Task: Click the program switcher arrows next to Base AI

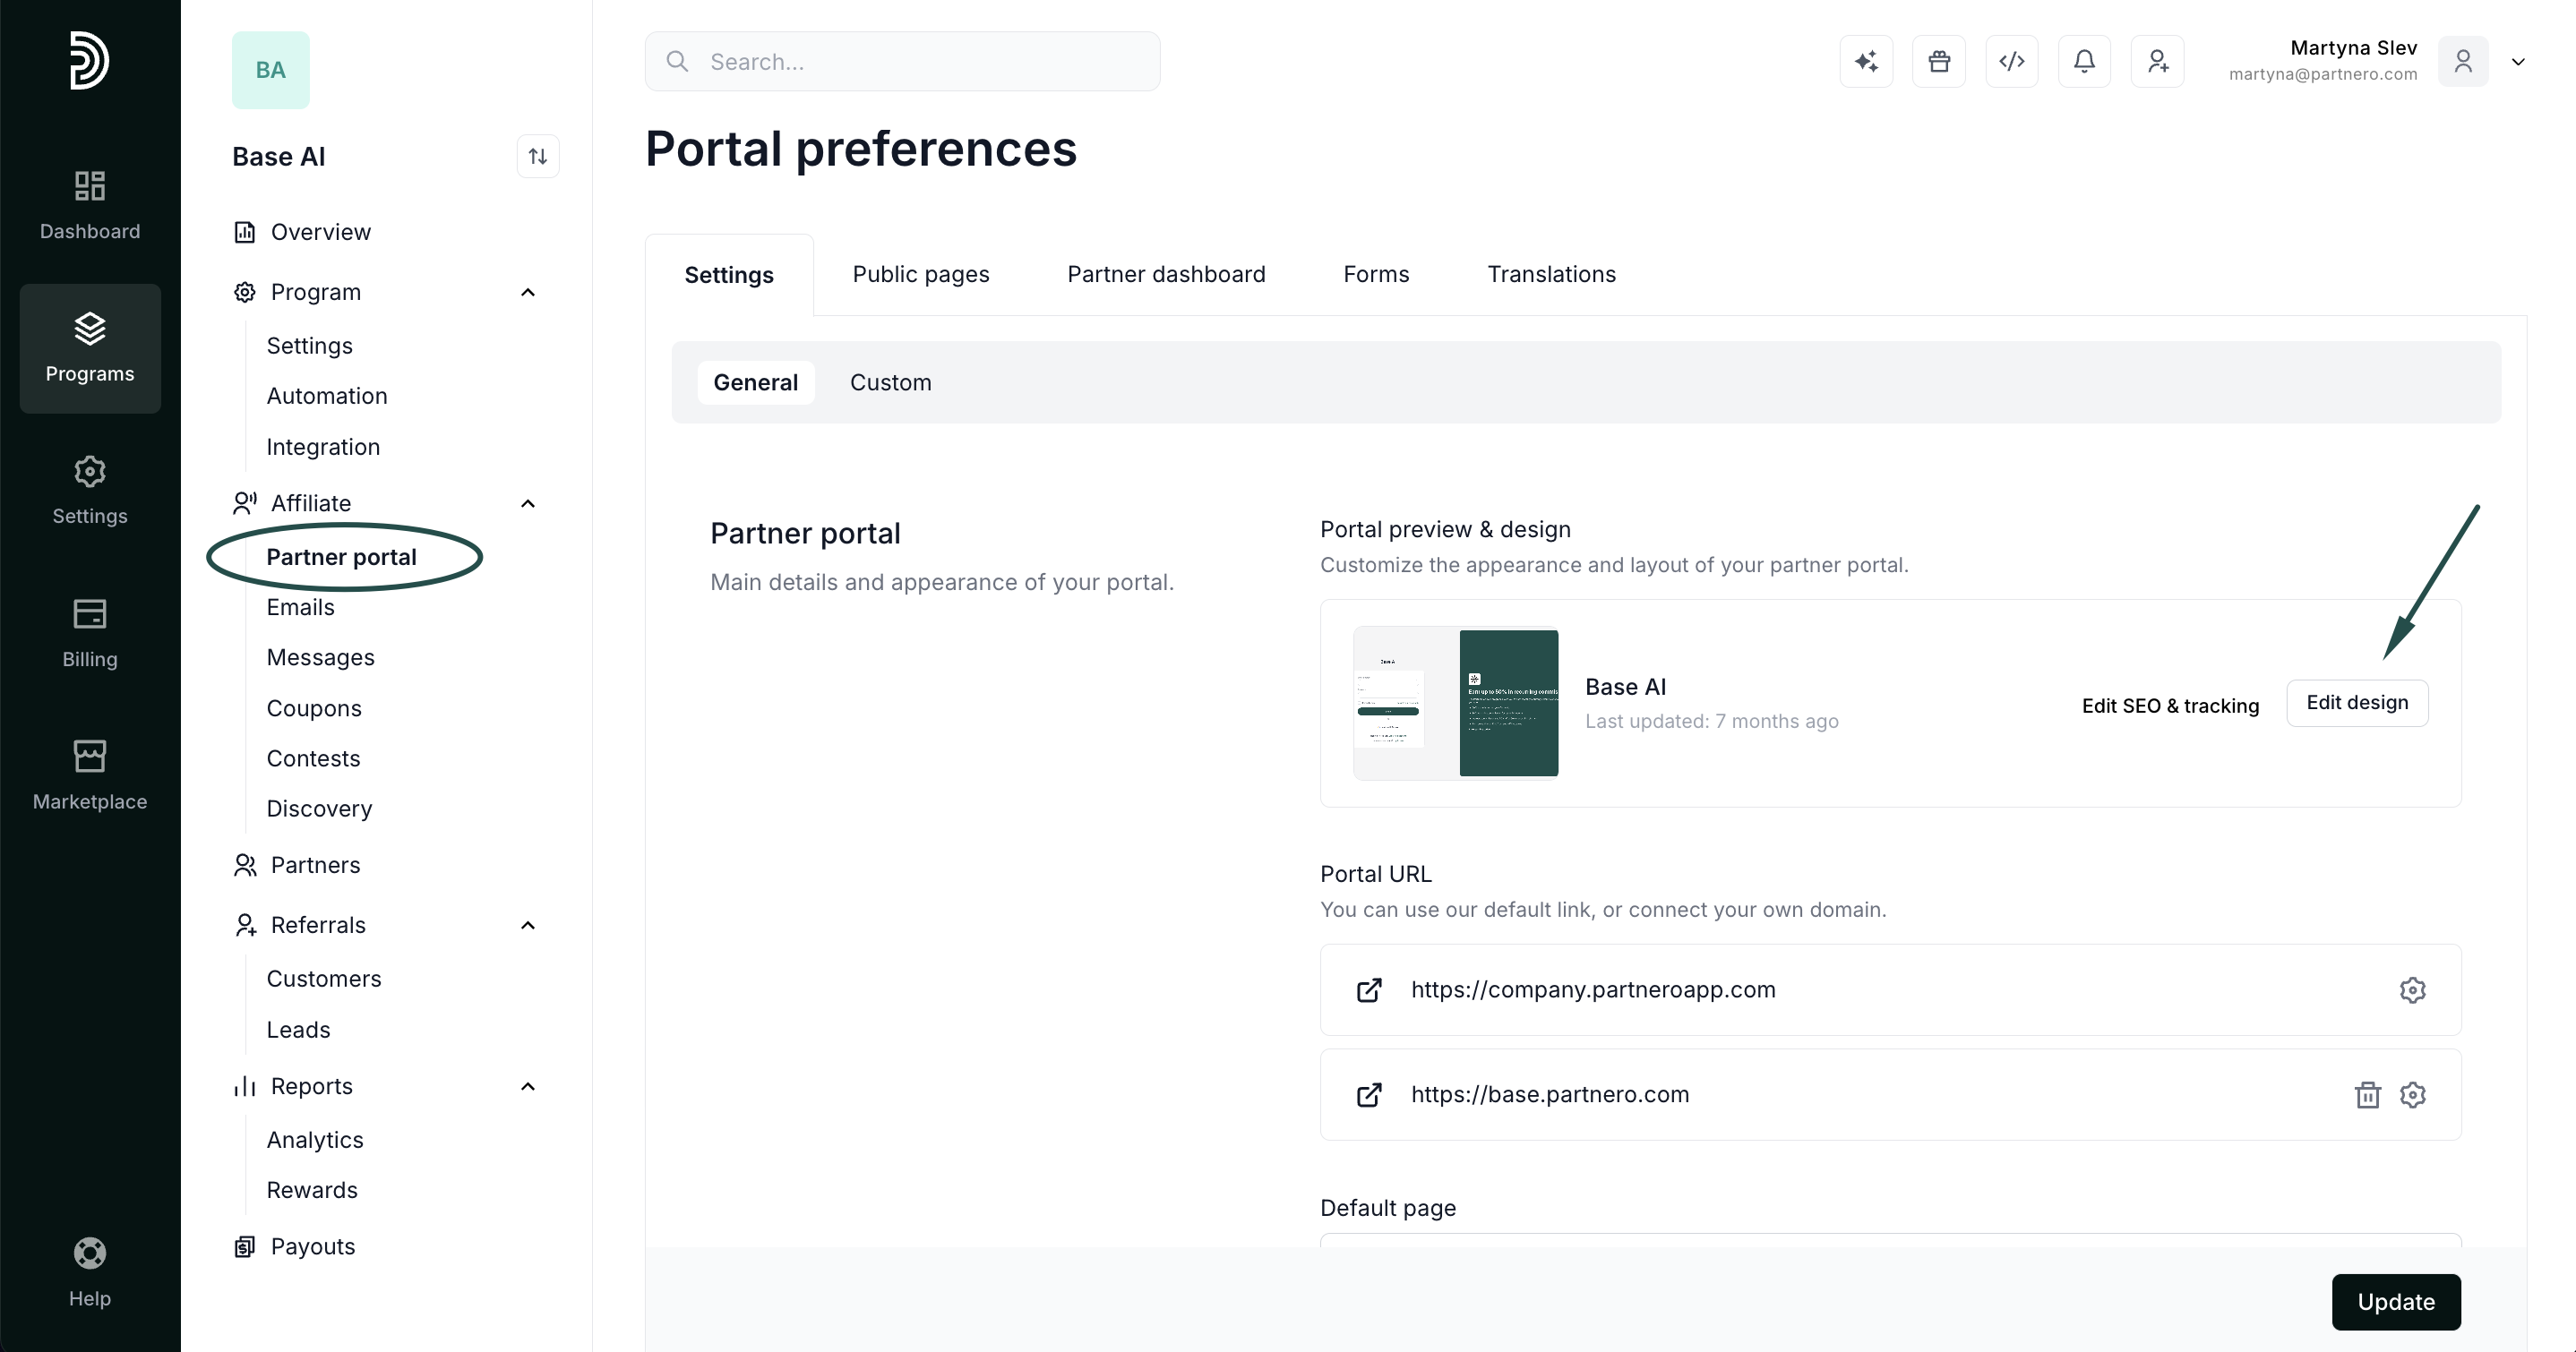Action: coord(538,156)
